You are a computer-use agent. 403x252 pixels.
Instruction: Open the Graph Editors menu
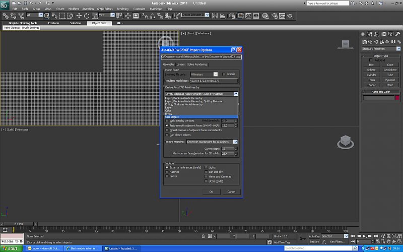click(x=105, y=9)
